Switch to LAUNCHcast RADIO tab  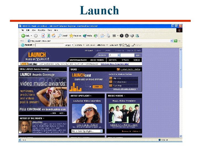tap(78, 60)
